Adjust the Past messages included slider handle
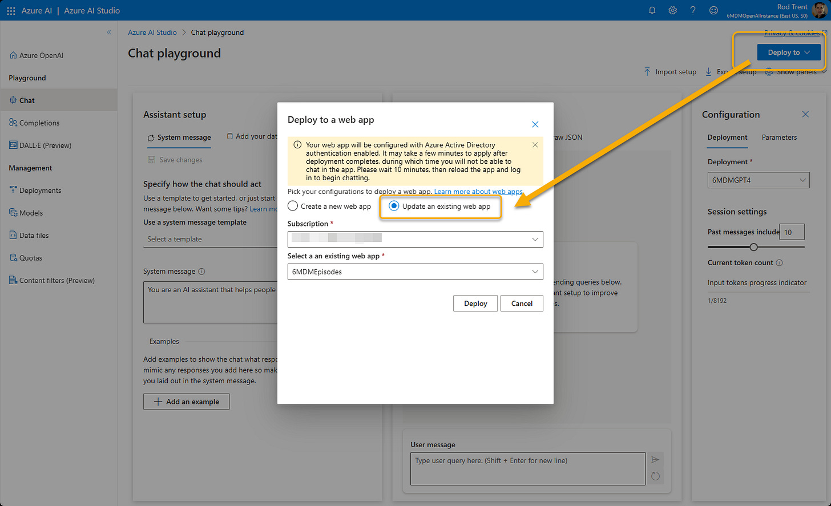 [754, 247]
